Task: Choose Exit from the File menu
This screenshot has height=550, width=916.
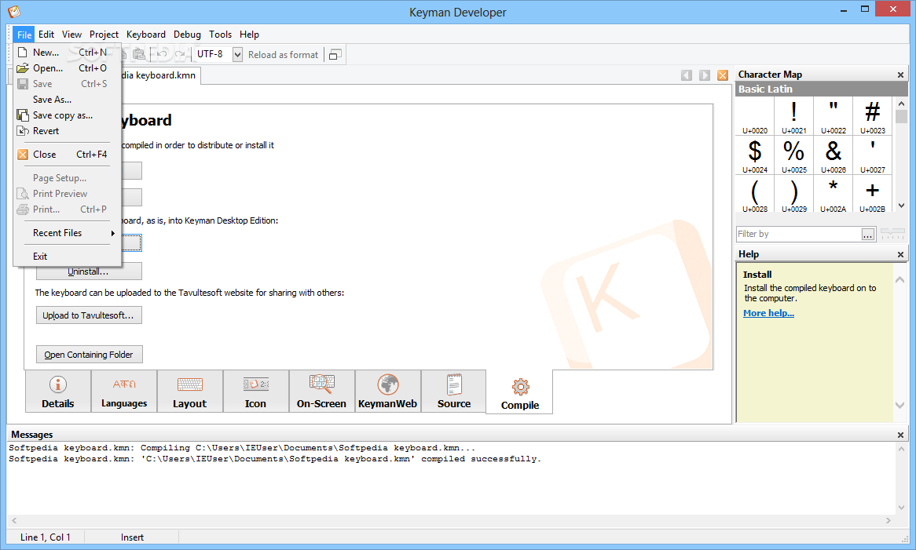Action: [68, 257]
